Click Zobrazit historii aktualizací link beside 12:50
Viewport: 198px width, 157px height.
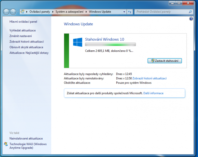(150, 78)
